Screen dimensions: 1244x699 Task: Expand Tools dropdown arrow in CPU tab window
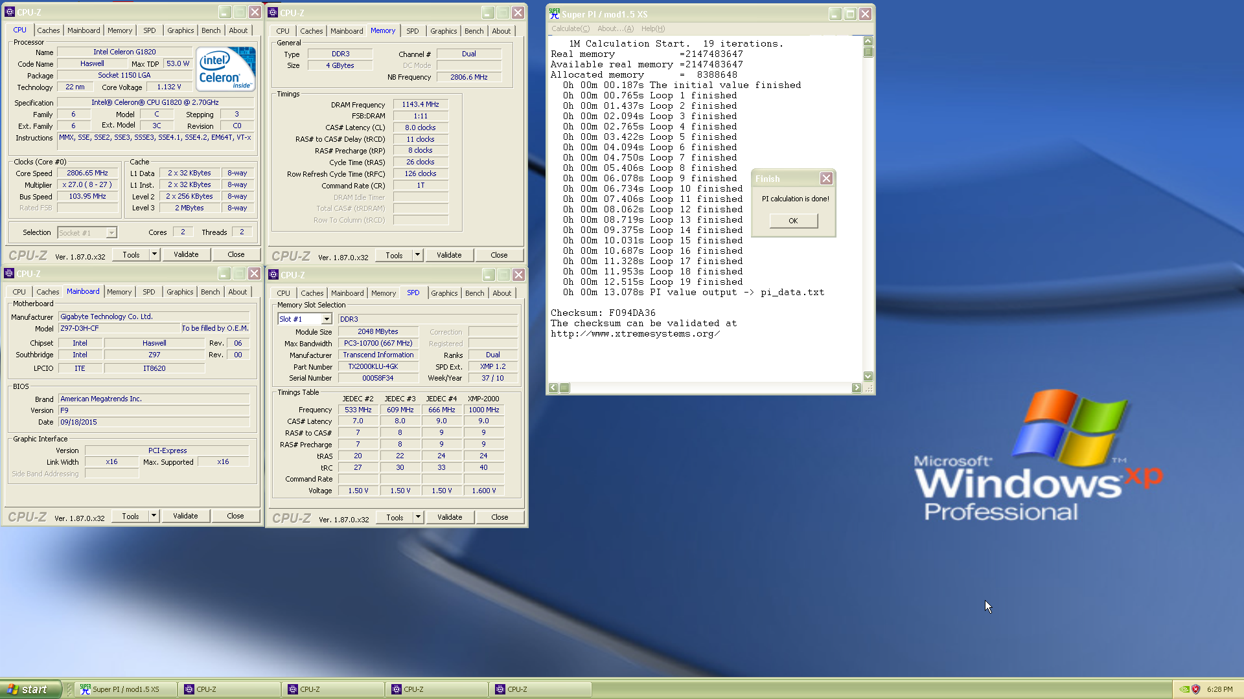[x=154, y=254]
